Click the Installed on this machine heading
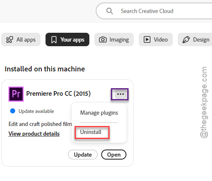Viewport: 212px width, 181px height. pos(45,69)
